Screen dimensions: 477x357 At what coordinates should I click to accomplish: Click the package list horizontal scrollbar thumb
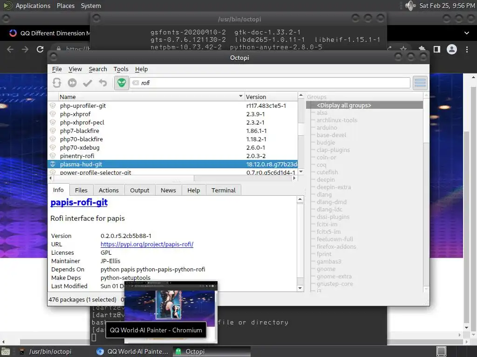tap(123, 178)
